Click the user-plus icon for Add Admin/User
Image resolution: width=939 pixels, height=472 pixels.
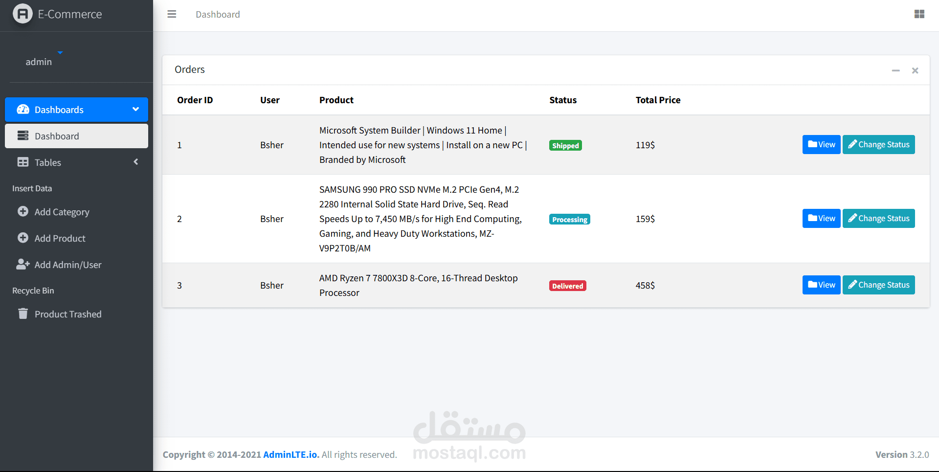click(x=23, y=264)
